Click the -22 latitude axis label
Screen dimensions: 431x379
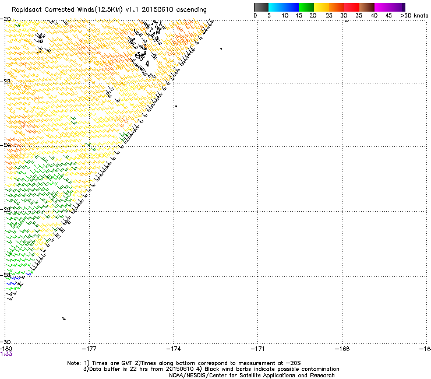[5, 82]
